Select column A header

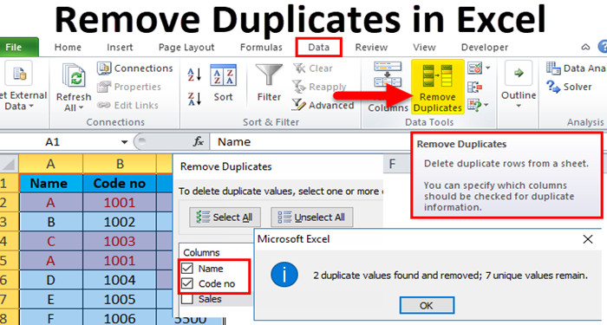pyautogui.click(x=50, y=164)
